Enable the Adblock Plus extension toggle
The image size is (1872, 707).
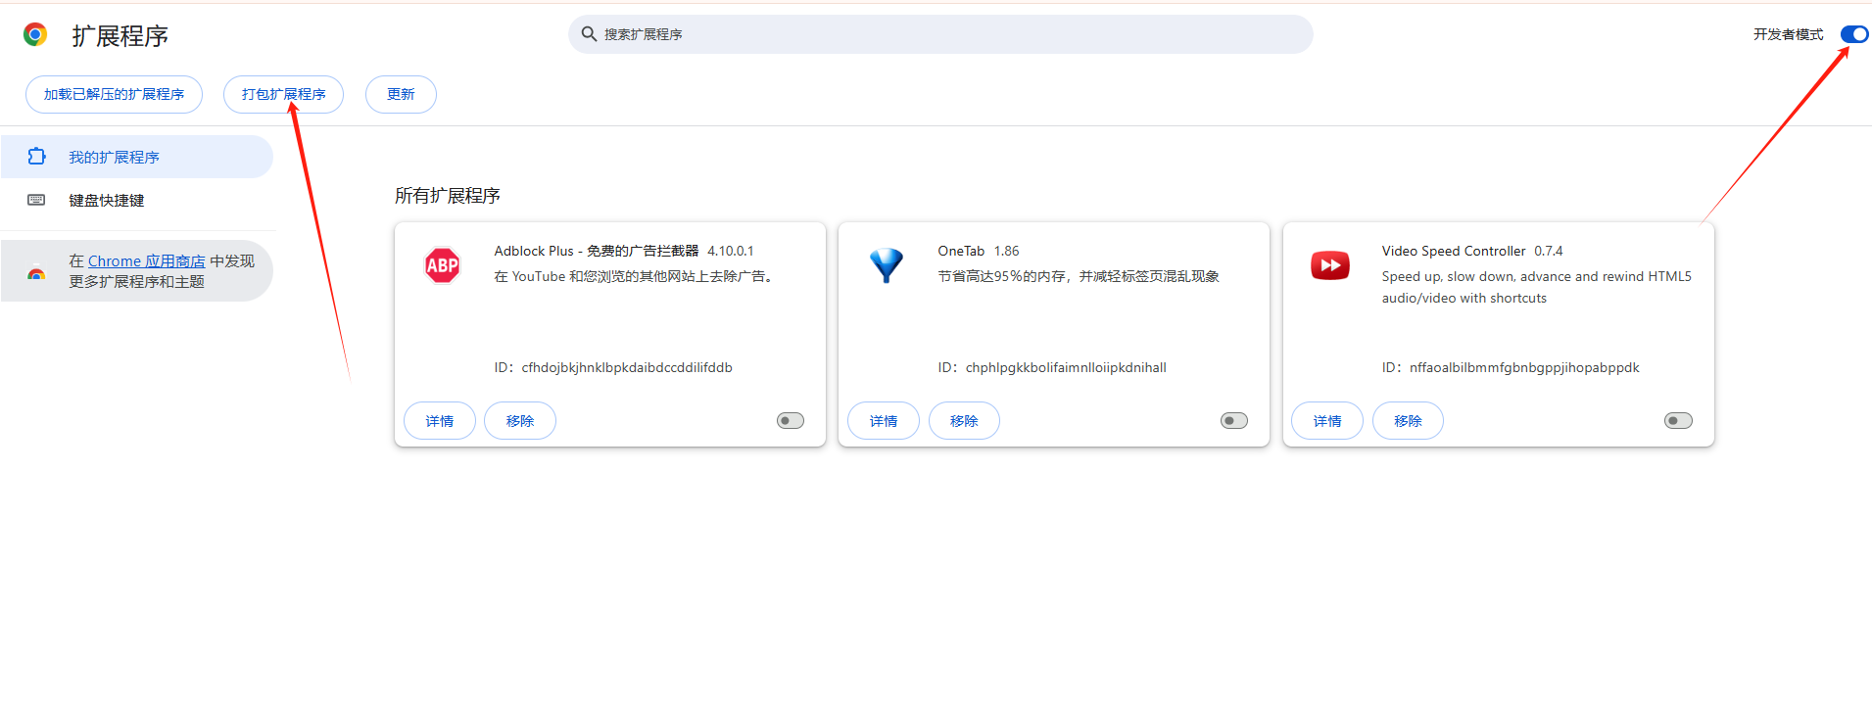pyautogui.click(x=791, y=421)
